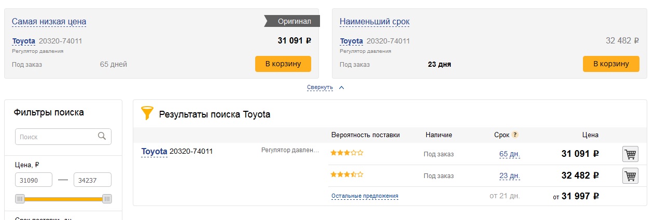Expand Остальные предложения offers
654x220 pixels.
point(365,196)
